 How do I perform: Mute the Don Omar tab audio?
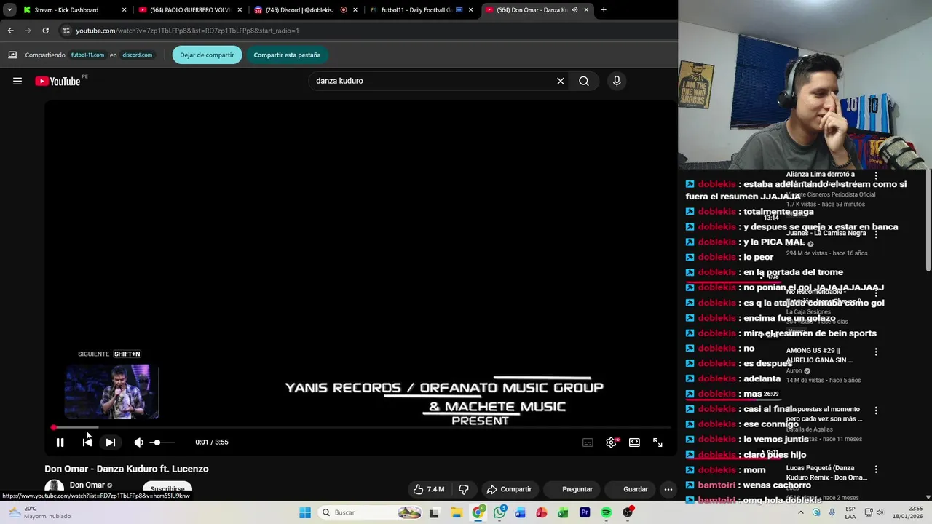[574, 10]
